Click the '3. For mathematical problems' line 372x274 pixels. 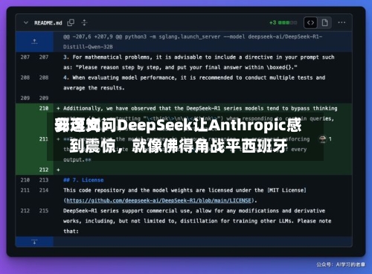coord(199,62)
